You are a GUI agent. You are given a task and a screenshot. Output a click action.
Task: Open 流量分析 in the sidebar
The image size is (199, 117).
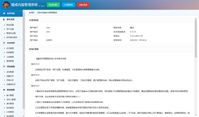[10, 76]
